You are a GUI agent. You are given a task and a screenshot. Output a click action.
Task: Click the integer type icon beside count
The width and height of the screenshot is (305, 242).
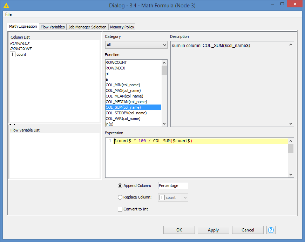pyautogui.click(x=13, y=54)
